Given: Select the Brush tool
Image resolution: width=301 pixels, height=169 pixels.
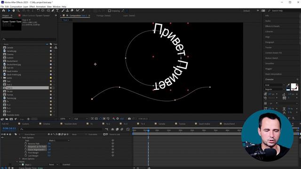Looking at the screenshot, I should 63,11.
